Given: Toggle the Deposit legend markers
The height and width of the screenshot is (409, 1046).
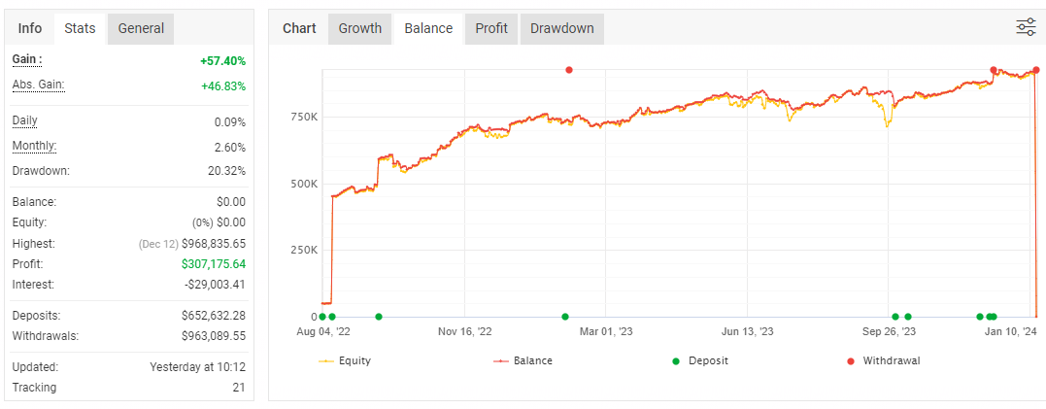Looking at the screenshot, I should [699, 361].
